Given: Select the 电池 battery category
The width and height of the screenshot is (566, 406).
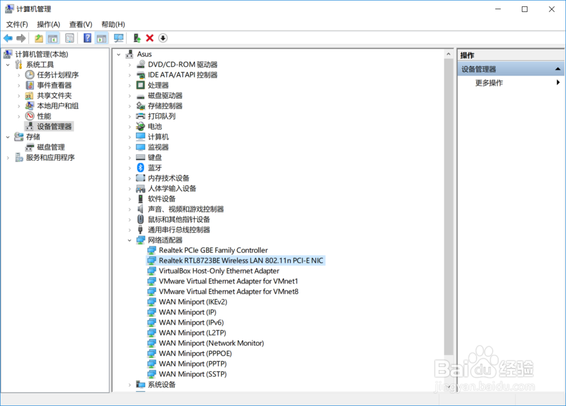Looking at the screenshot, I should pos(155,127).
